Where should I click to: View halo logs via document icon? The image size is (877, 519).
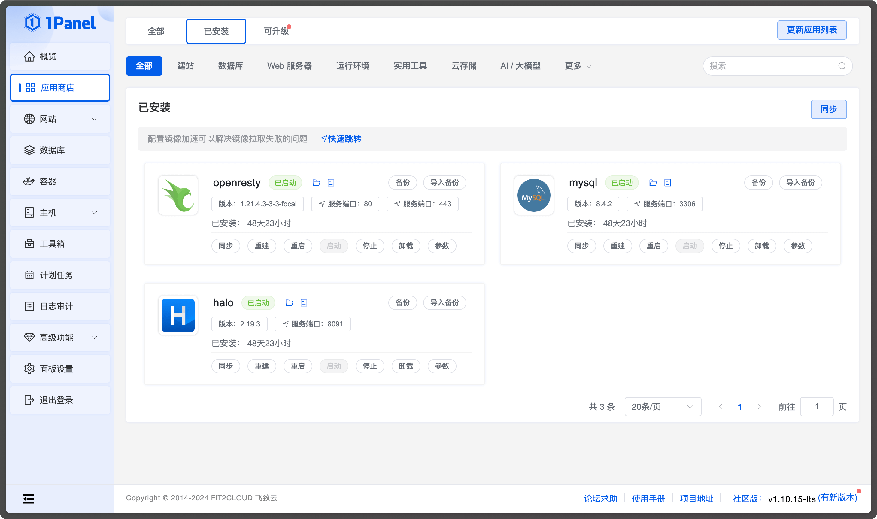point(304,303)
